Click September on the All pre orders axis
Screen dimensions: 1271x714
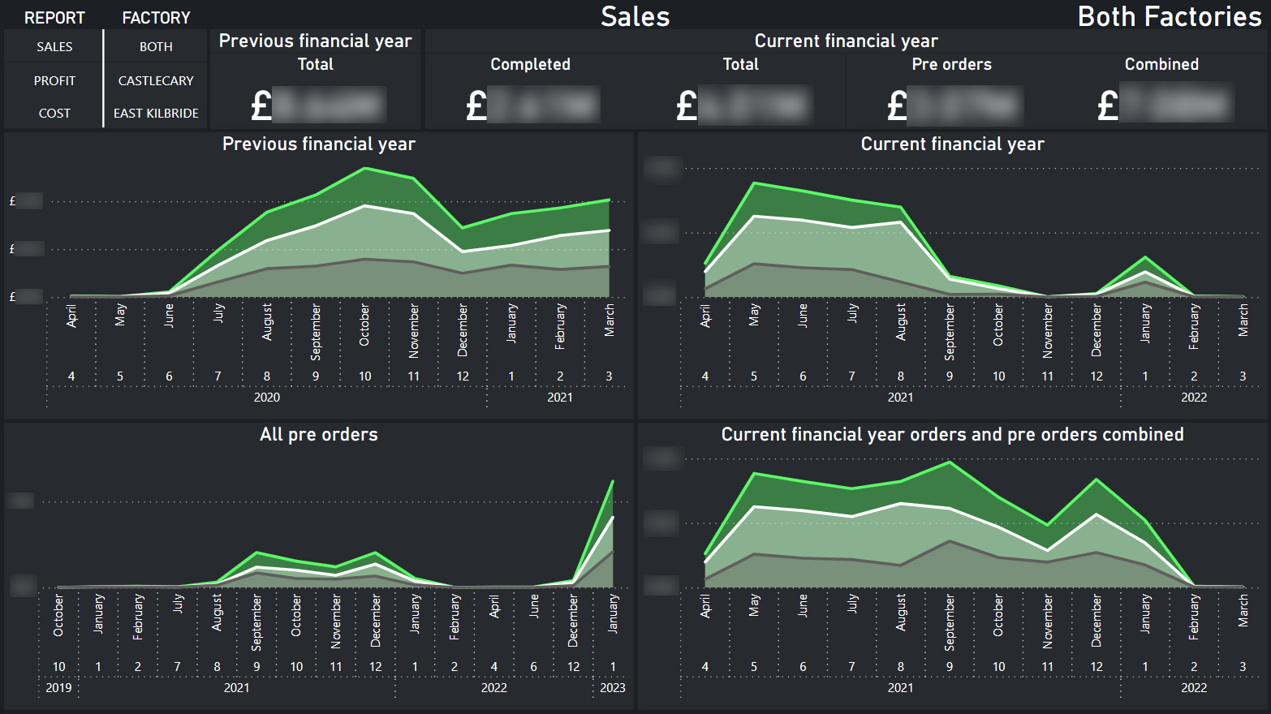coord(256,622)
